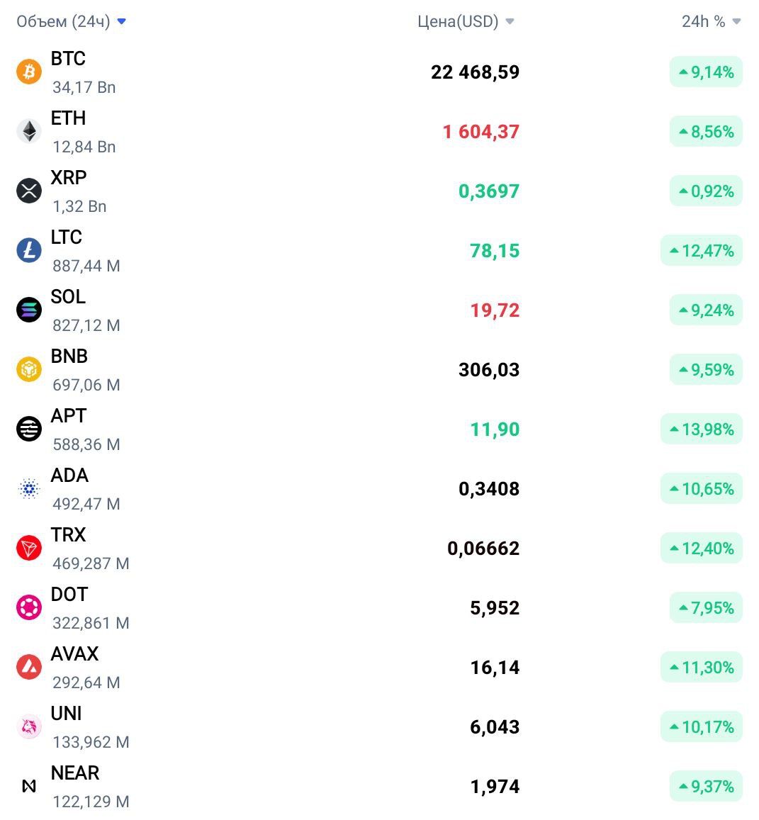
Task: Sort list by Цена(USD) header
Action: tap(466, 21)
